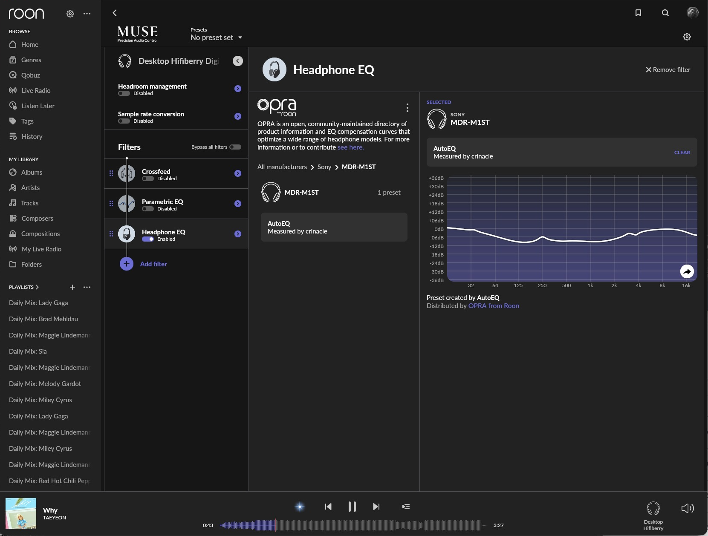The image size is (708, 536).
Task: Skip to the next track
Action: (x=376, y=507)
